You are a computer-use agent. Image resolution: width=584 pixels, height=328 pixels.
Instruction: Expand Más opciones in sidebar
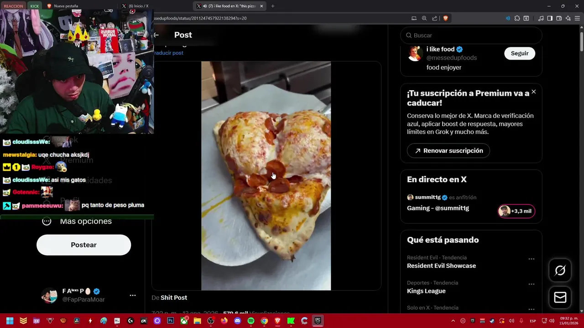pyautogui.click(x=77, y=221)
